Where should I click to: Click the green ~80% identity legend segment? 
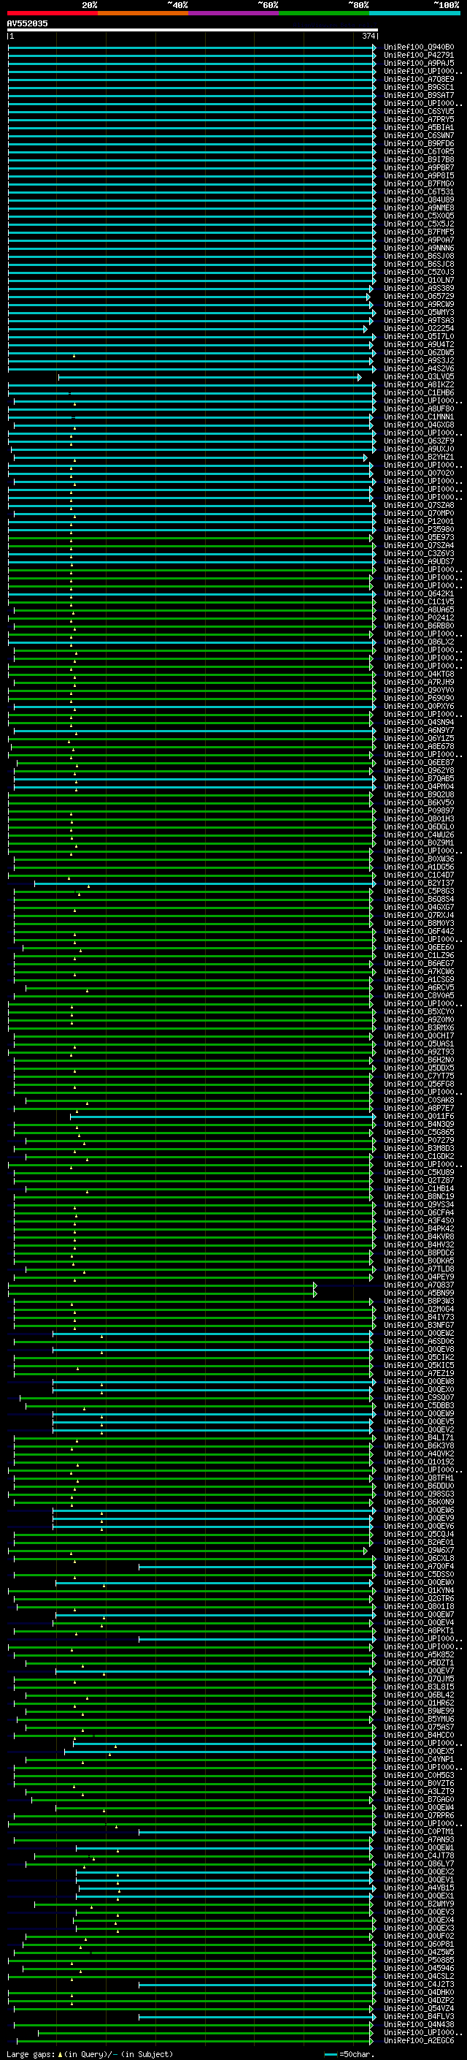324,13
